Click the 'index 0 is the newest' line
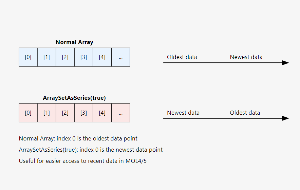The width and height of the screenshot is (300, 190). [91, 150]
